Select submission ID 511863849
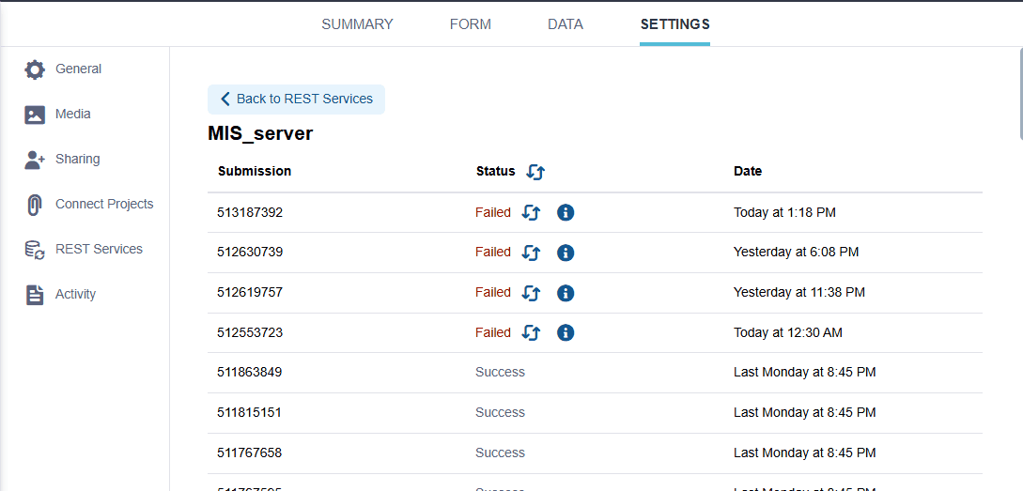 250,373
